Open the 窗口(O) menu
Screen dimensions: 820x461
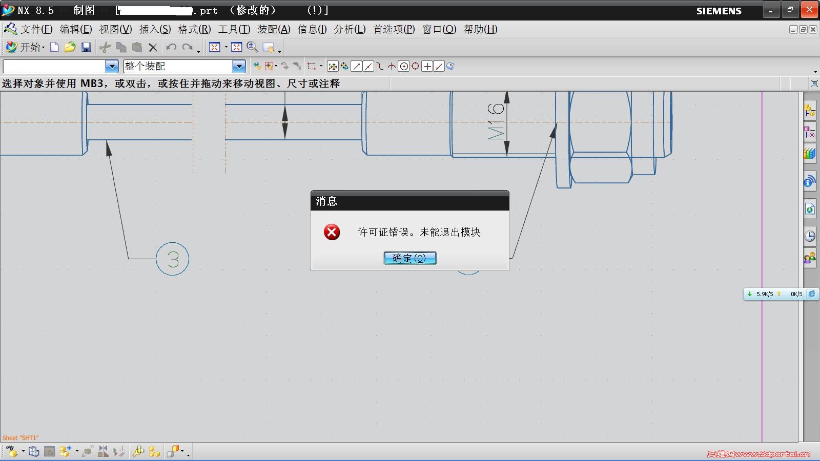point(439,29)
